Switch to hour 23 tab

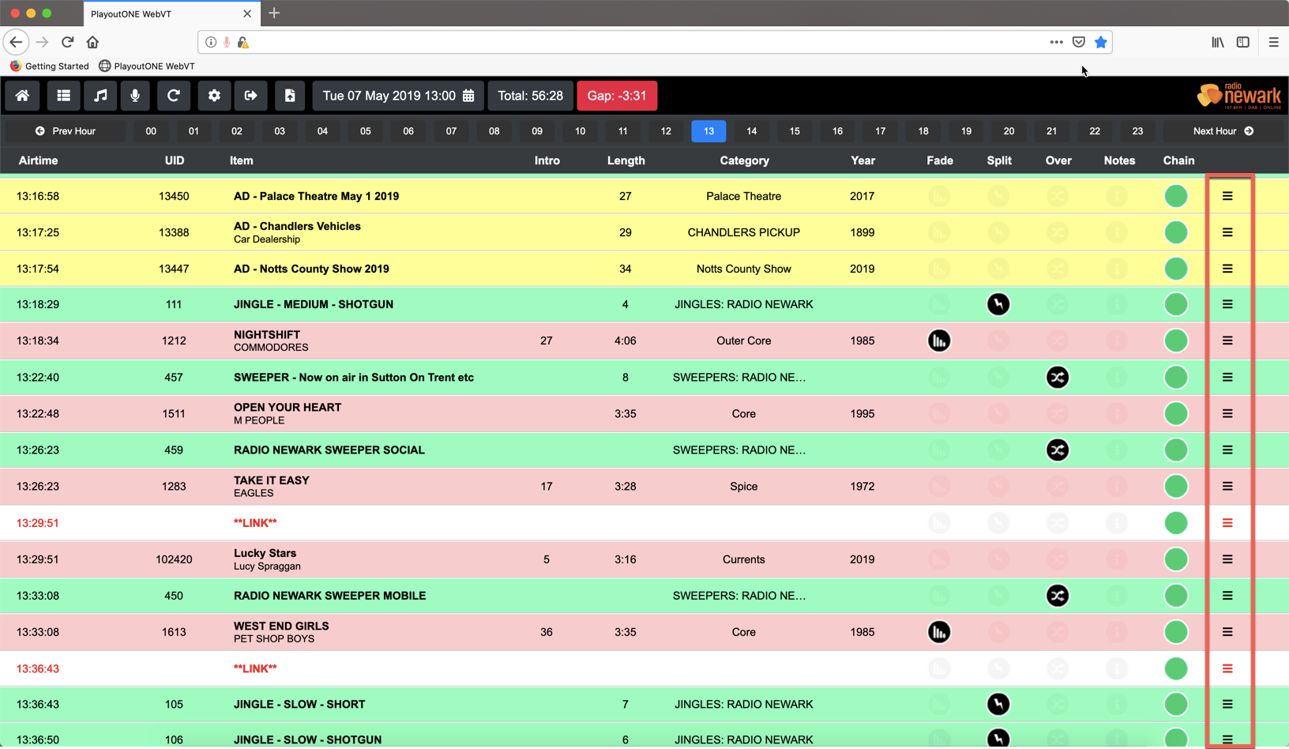pyautogui.click(x=1137, y=131)
